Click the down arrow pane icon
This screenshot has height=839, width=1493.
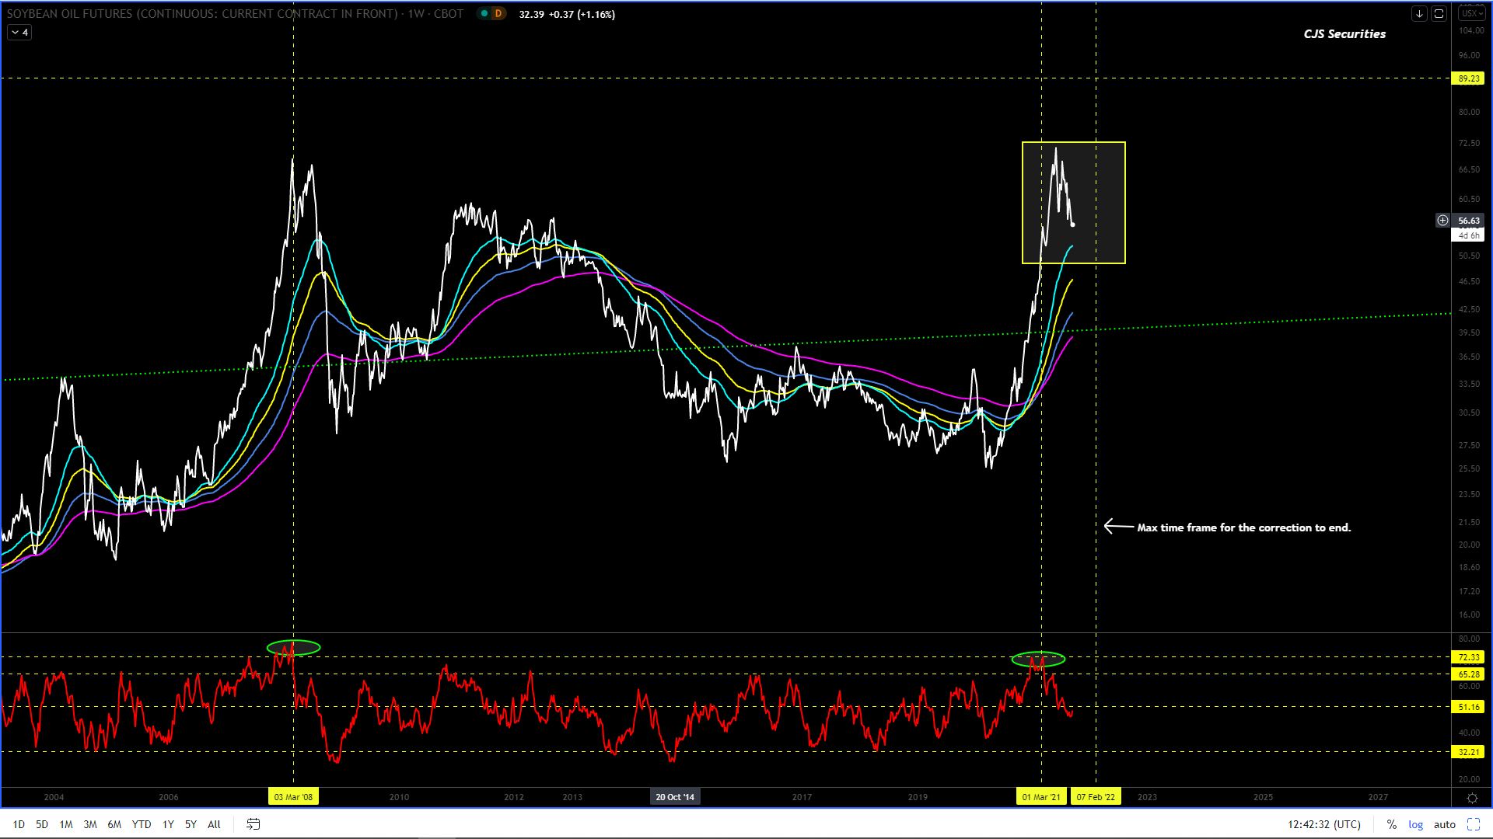(x=1419, y=14)
